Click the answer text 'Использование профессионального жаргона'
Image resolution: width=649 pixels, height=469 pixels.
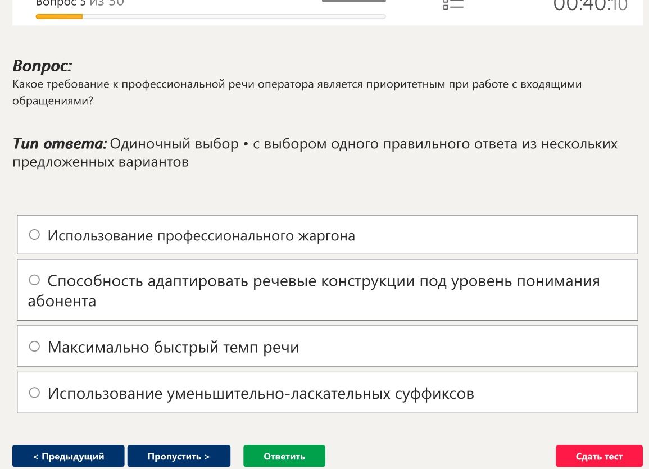201,235
